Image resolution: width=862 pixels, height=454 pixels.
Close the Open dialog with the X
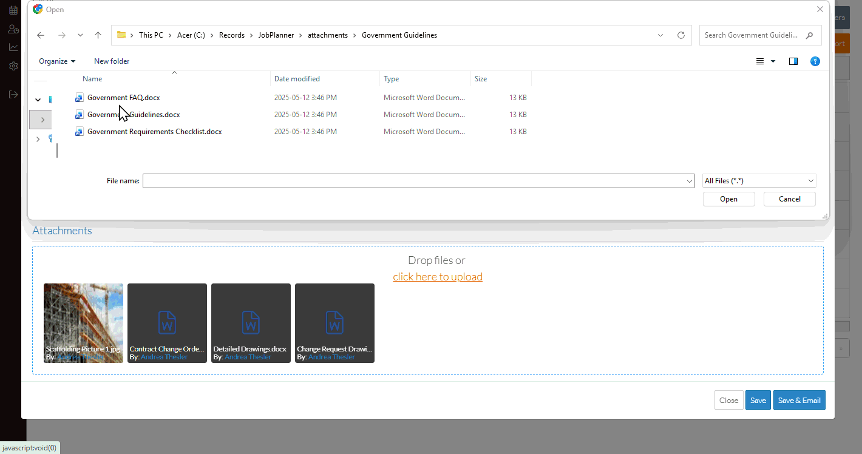820,9
